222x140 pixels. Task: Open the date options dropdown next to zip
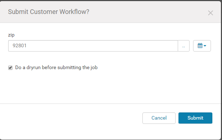pos(202,46)
